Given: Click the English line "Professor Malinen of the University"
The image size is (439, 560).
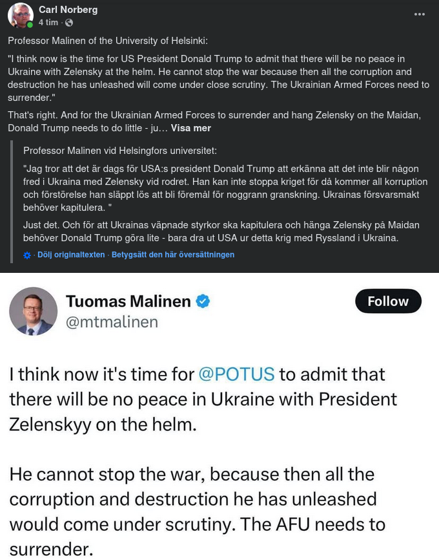Looking at the screenshot, I should coord(108,41).
